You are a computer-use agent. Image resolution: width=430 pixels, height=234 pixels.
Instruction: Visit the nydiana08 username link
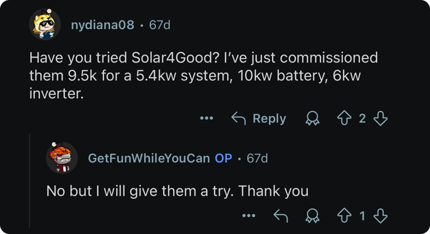102,25
